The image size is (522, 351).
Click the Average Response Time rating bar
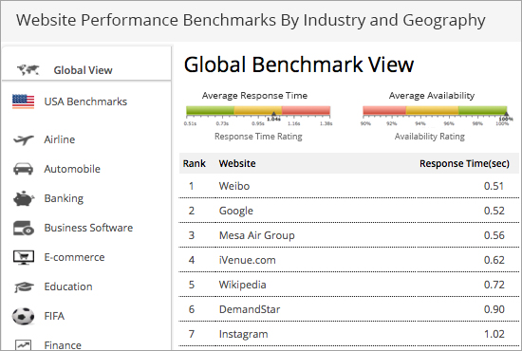258,110
